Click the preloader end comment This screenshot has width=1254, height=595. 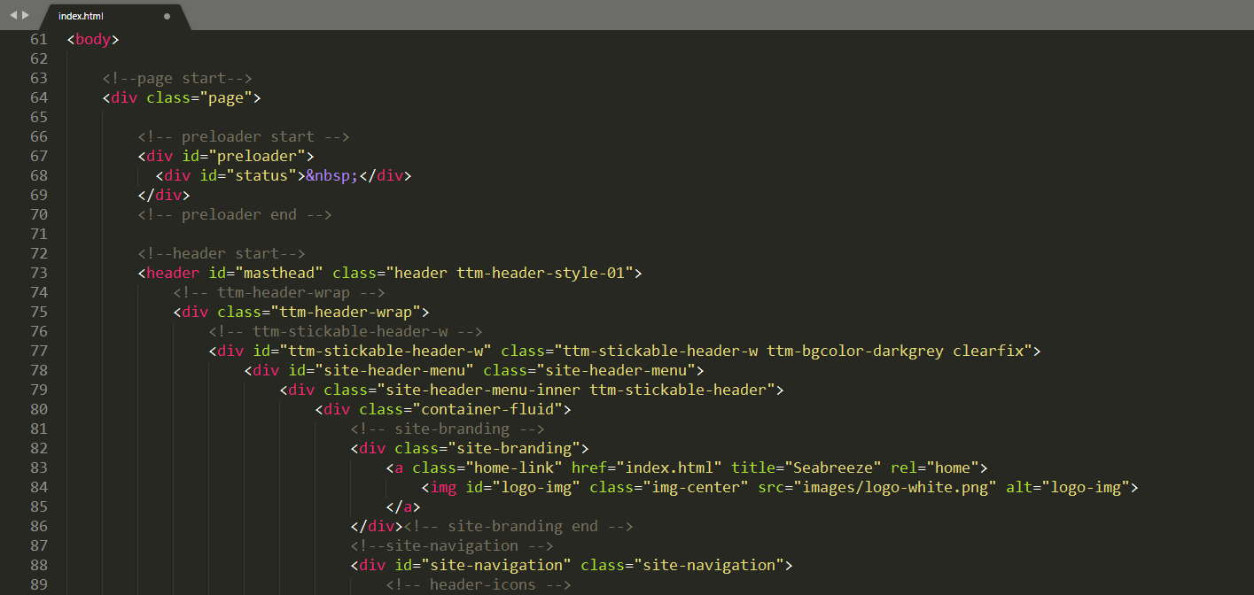point(235,214)
